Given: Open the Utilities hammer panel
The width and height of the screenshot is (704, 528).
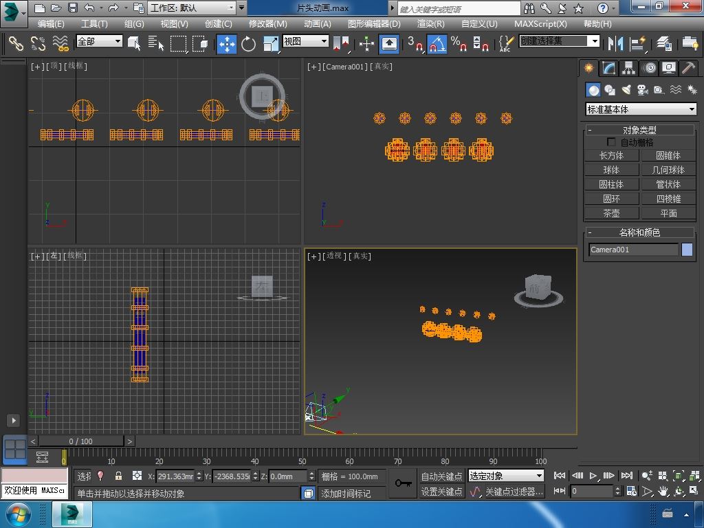Looking at the screenshot, I should point(688,68).
